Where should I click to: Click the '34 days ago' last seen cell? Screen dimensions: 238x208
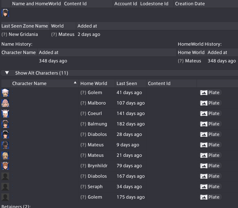click(129, 187)
